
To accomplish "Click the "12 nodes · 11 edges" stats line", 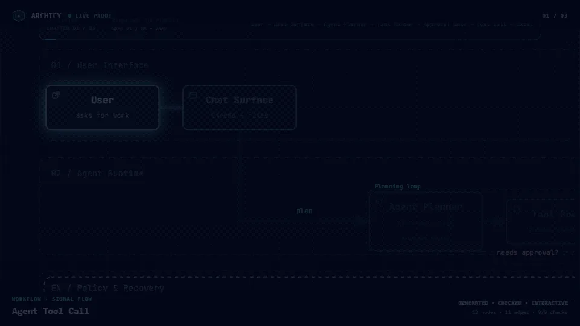I will [520, 312].
